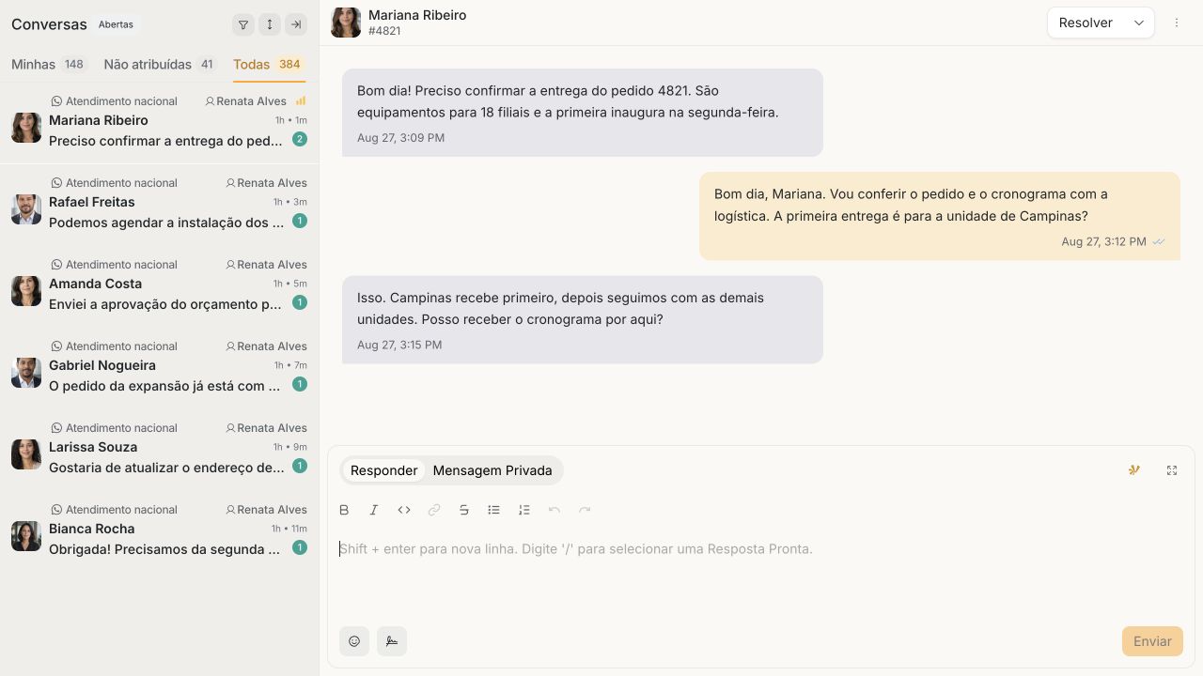
Task: Click the Mariana Ribeiro name in the header
Action: (417, 15)
